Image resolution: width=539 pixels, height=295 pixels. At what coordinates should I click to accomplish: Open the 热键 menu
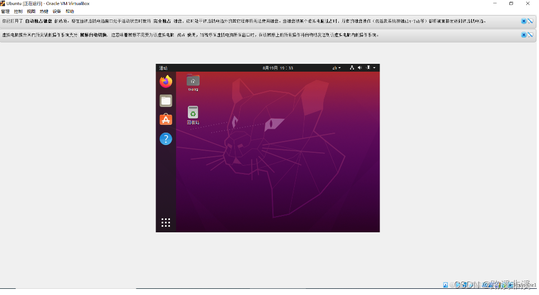pyautogui.click(x=44, y=11)
